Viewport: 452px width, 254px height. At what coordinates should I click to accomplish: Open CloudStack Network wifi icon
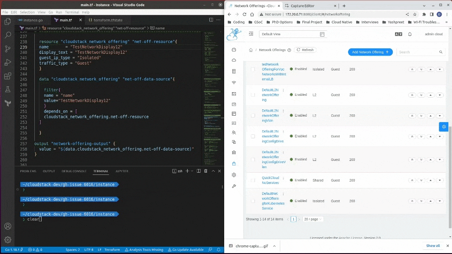coord(234,82)
